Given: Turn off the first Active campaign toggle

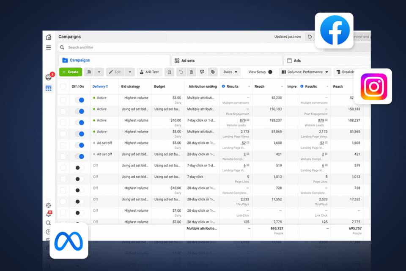Looking at the screenshot, I should pyautogui.click(x=80, y=100).
